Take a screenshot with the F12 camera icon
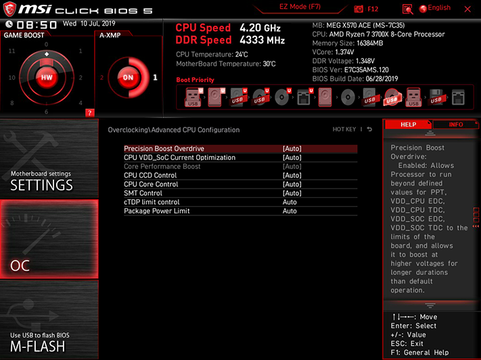The image size is (481, 360). (359, 9)
